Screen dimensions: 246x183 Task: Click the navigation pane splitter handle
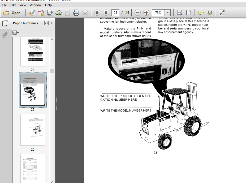56,103
